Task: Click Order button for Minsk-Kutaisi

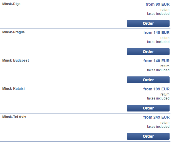Action: tap(148, 108)
